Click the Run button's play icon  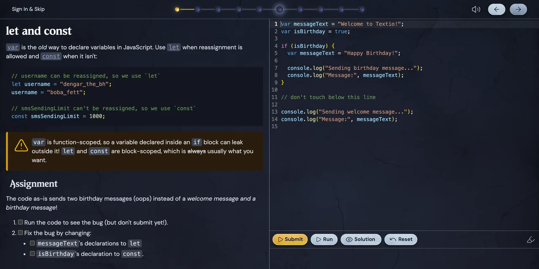319,239
